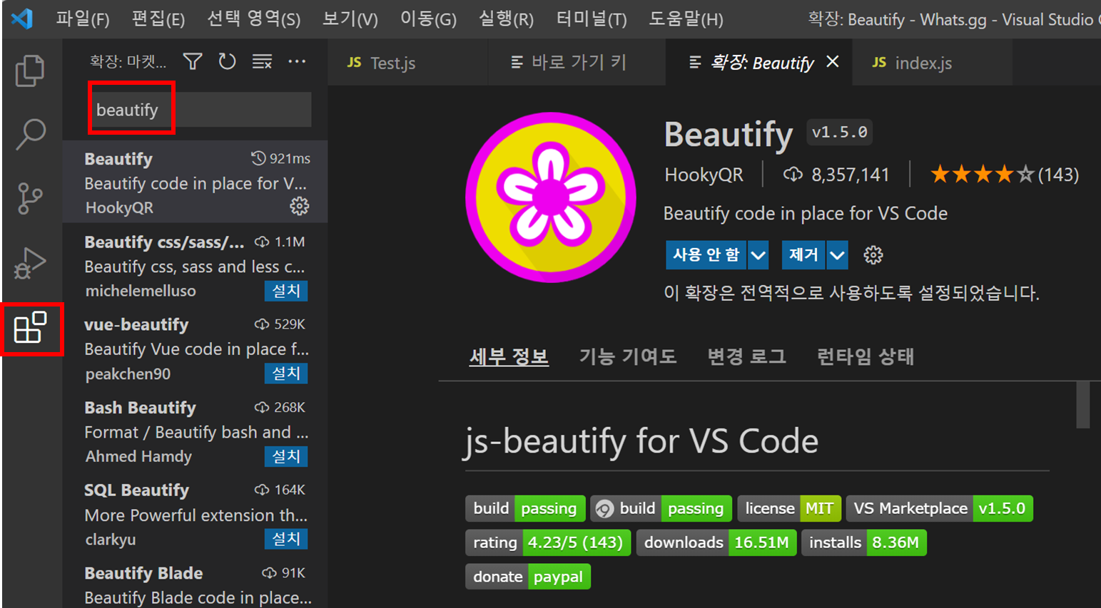Select the 기능 기여도 tab
Image resolution: width=1101 pixels, height=608 pixels.
(628, 356)
